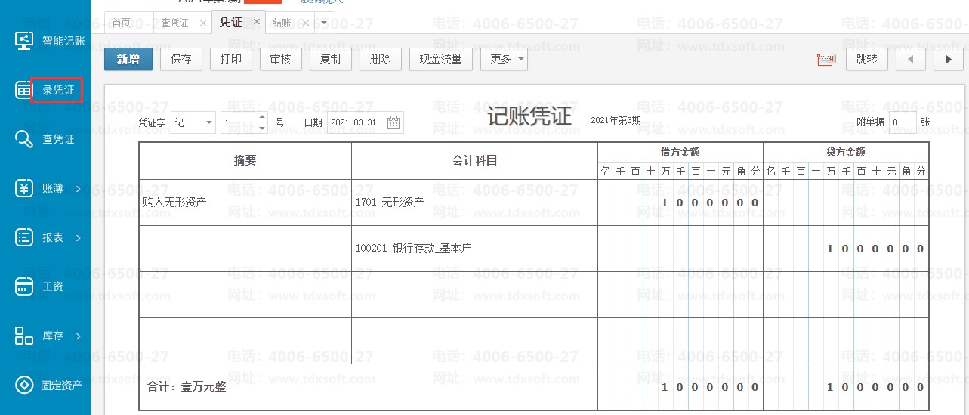Go to the previous voucher arrow
Viewport: 969px width, 415px height.
pyautogui.click(x=911, y=59)
